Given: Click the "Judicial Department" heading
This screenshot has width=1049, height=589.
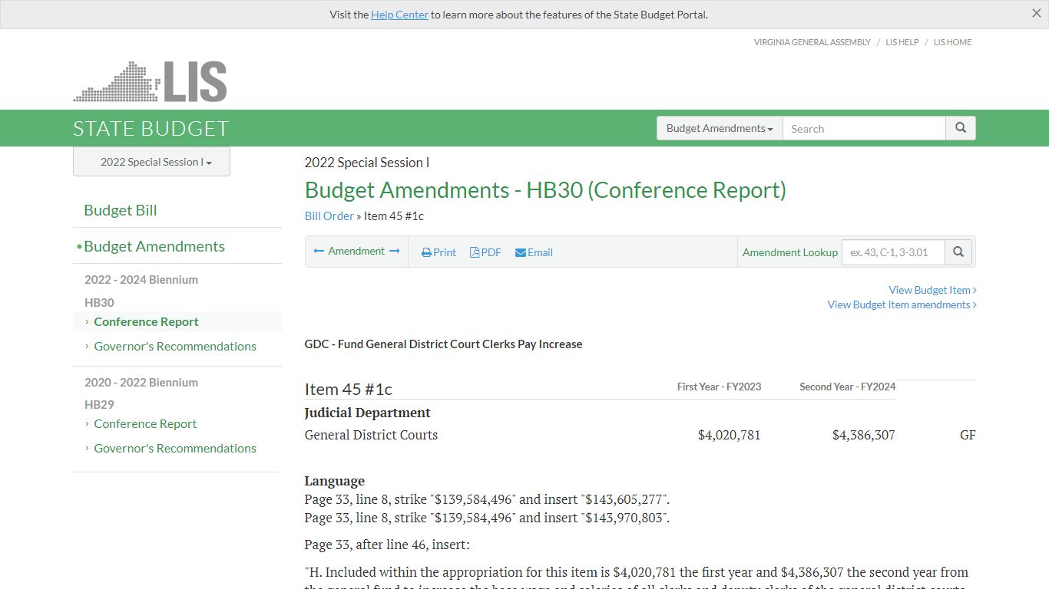Looking at the screenshot, I should 367,413.
